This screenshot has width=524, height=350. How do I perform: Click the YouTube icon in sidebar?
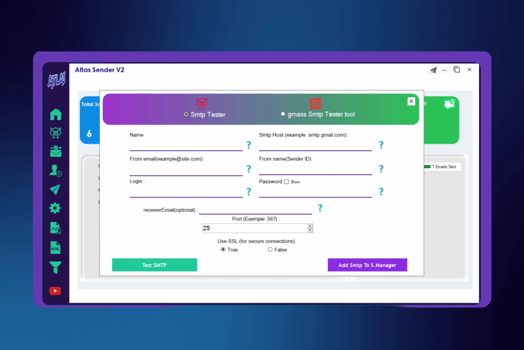click(x=55, y=291)
